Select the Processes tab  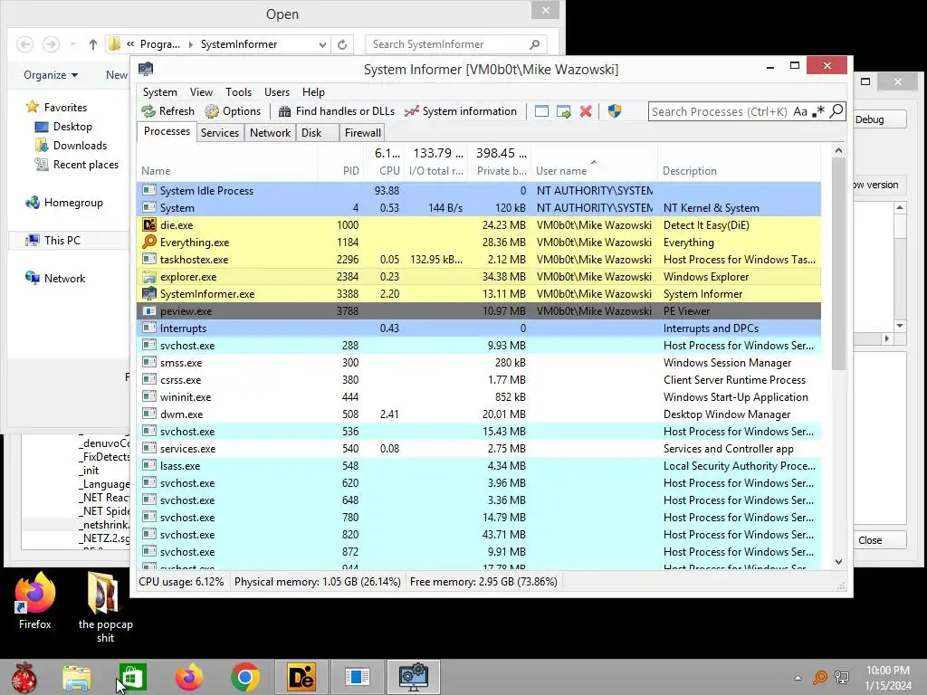point(167,131)
